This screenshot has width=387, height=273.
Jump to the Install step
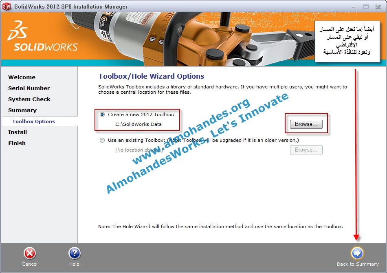[x=18, y=132]
